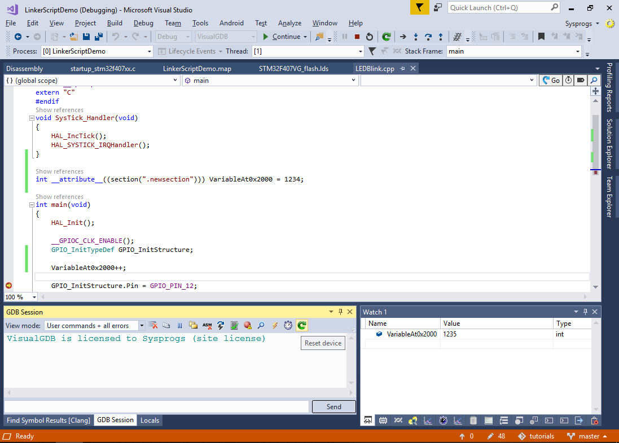Toggle the breakpoint at GPIO_PIN_12 line
This screenshot has width=619, height=443.
click(x=8, y=286)
